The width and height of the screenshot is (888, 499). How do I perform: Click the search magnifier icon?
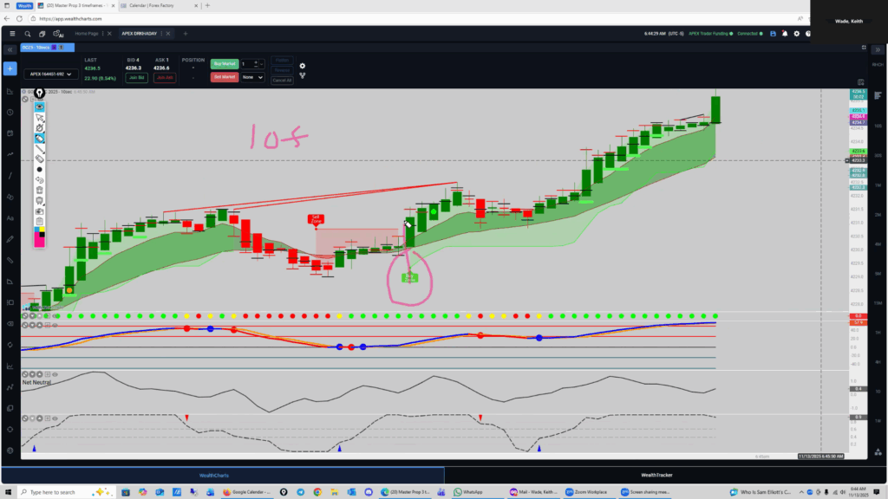tap(28, 34)
